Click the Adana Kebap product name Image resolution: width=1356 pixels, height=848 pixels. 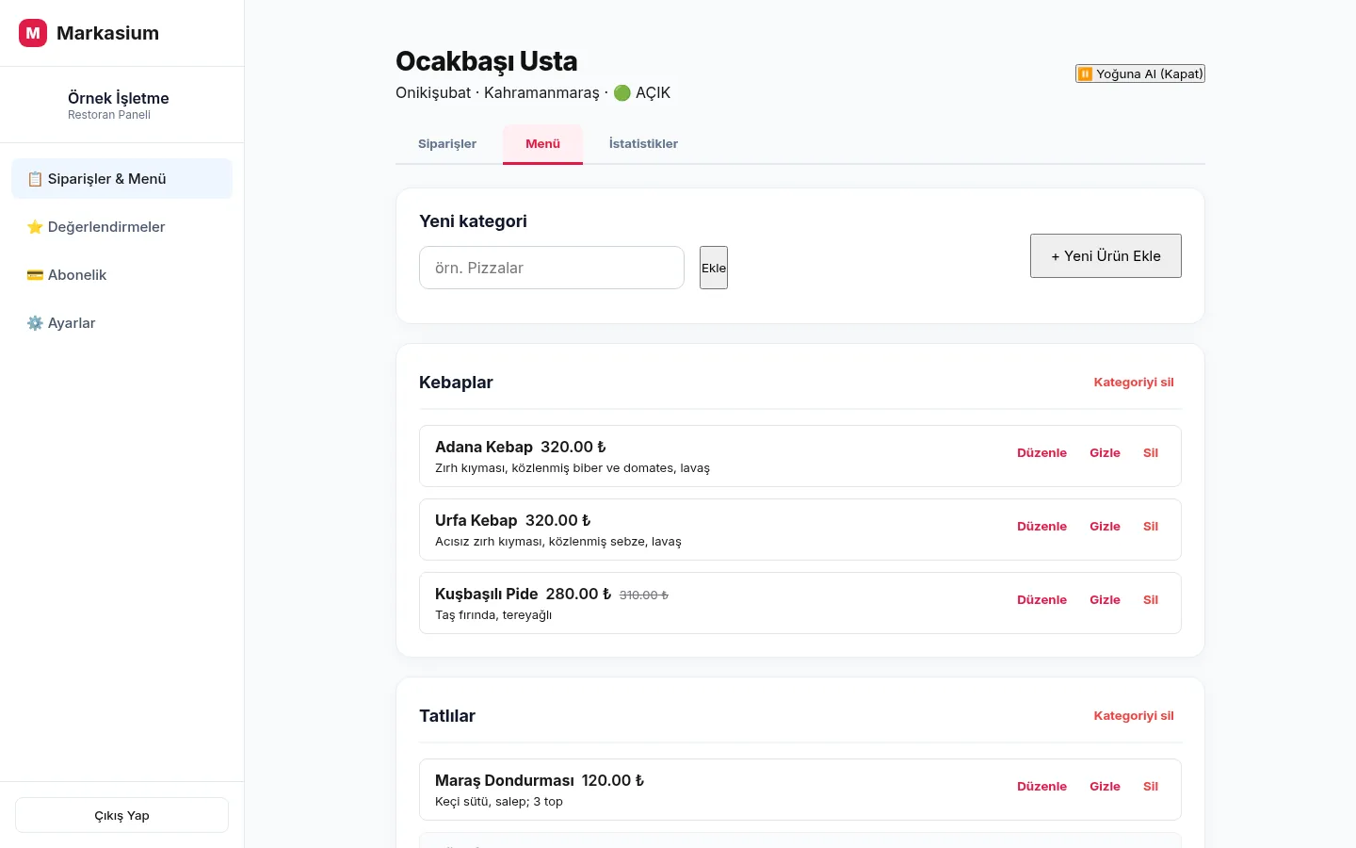[x=484, y=448]
